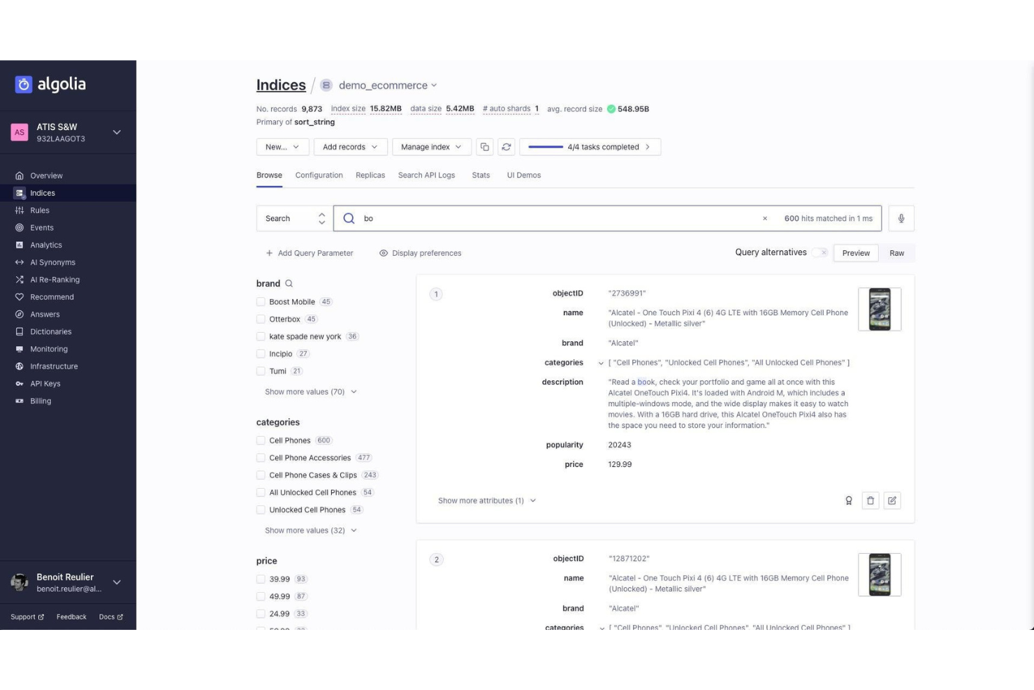Viewport: 1034px width, 690px height.
Task: Check the Boost Mobile brand checkbox
Action: pos(261,302)
